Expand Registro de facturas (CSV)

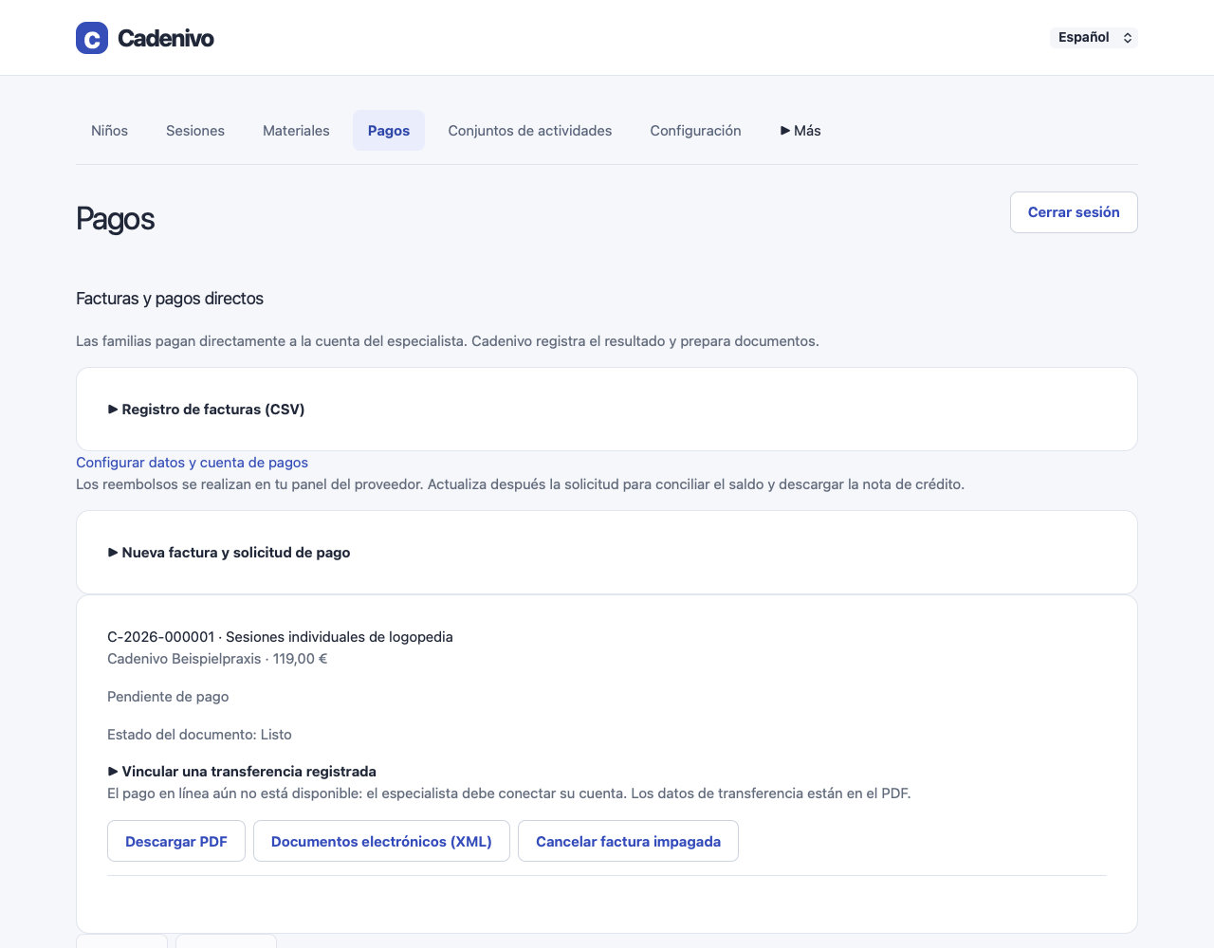coord(206,410)
